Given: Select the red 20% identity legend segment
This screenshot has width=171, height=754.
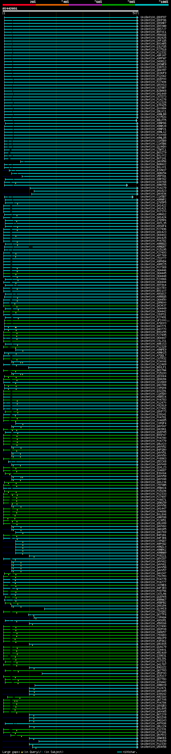Looking at the screenshot, I should [19, 5].
